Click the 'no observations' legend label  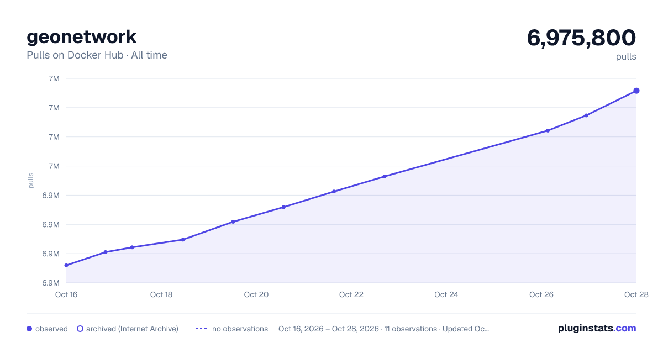point(240,329)
